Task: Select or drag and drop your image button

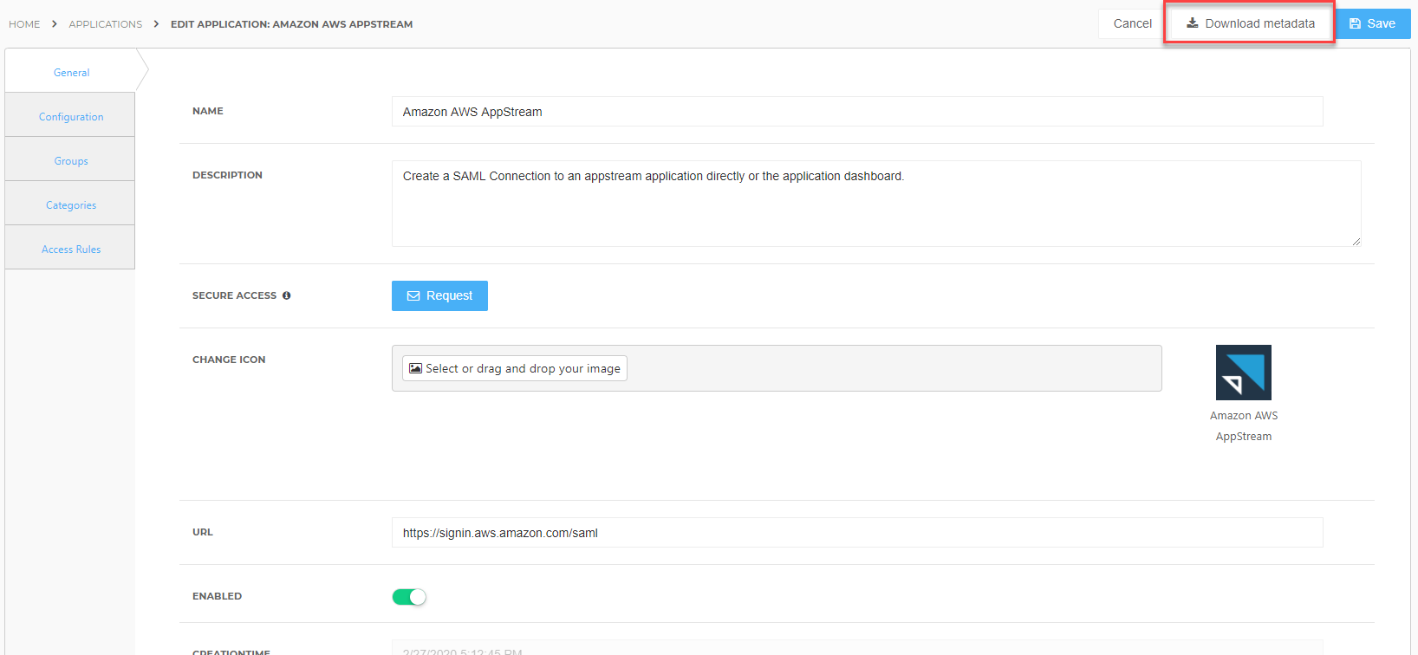Action: pyautogui.click(x=515, y=368)
